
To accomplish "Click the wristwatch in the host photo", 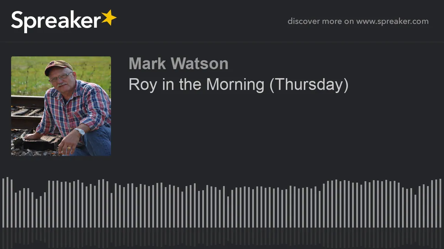I will 80,131.
